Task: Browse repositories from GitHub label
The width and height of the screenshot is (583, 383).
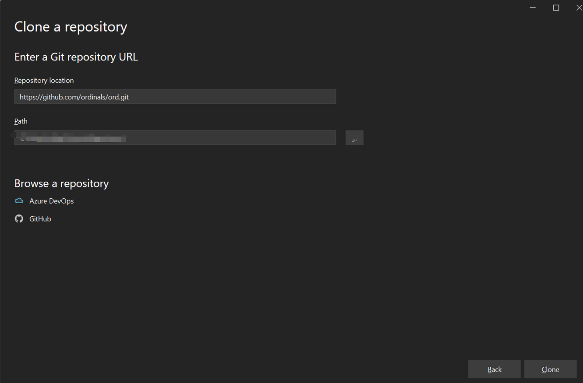Action: (x=40, y=219)
